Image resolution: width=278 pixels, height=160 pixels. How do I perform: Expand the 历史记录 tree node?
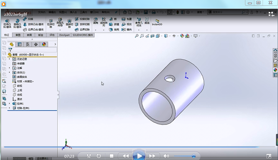[x=9, y=59]
